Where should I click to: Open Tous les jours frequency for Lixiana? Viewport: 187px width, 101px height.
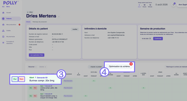[68, 88]
